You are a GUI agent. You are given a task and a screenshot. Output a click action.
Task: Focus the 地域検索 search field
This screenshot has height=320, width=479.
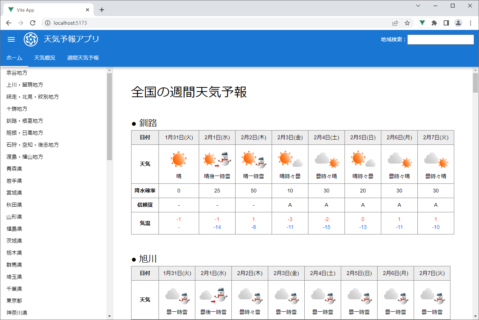tap(441, 39)
